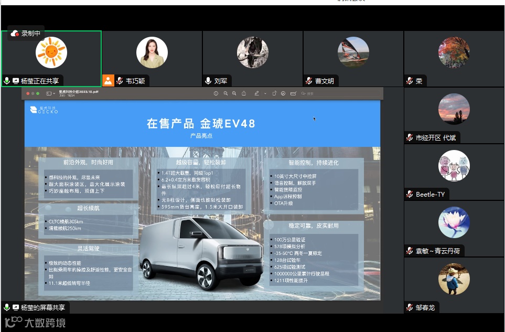Click the sidebar view icon in Preview toolbar
The height and width of the screenshot is (332, 505).
[x=49, y=93]
